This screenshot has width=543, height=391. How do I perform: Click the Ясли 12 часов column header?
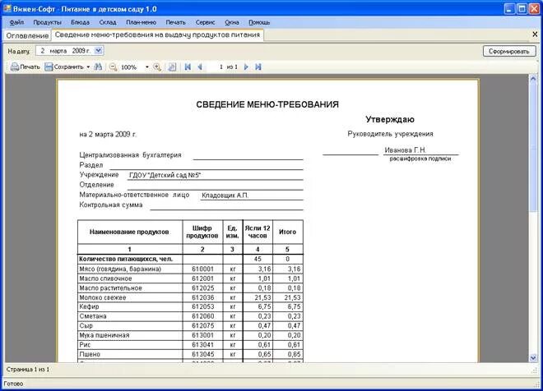(258, 232)
